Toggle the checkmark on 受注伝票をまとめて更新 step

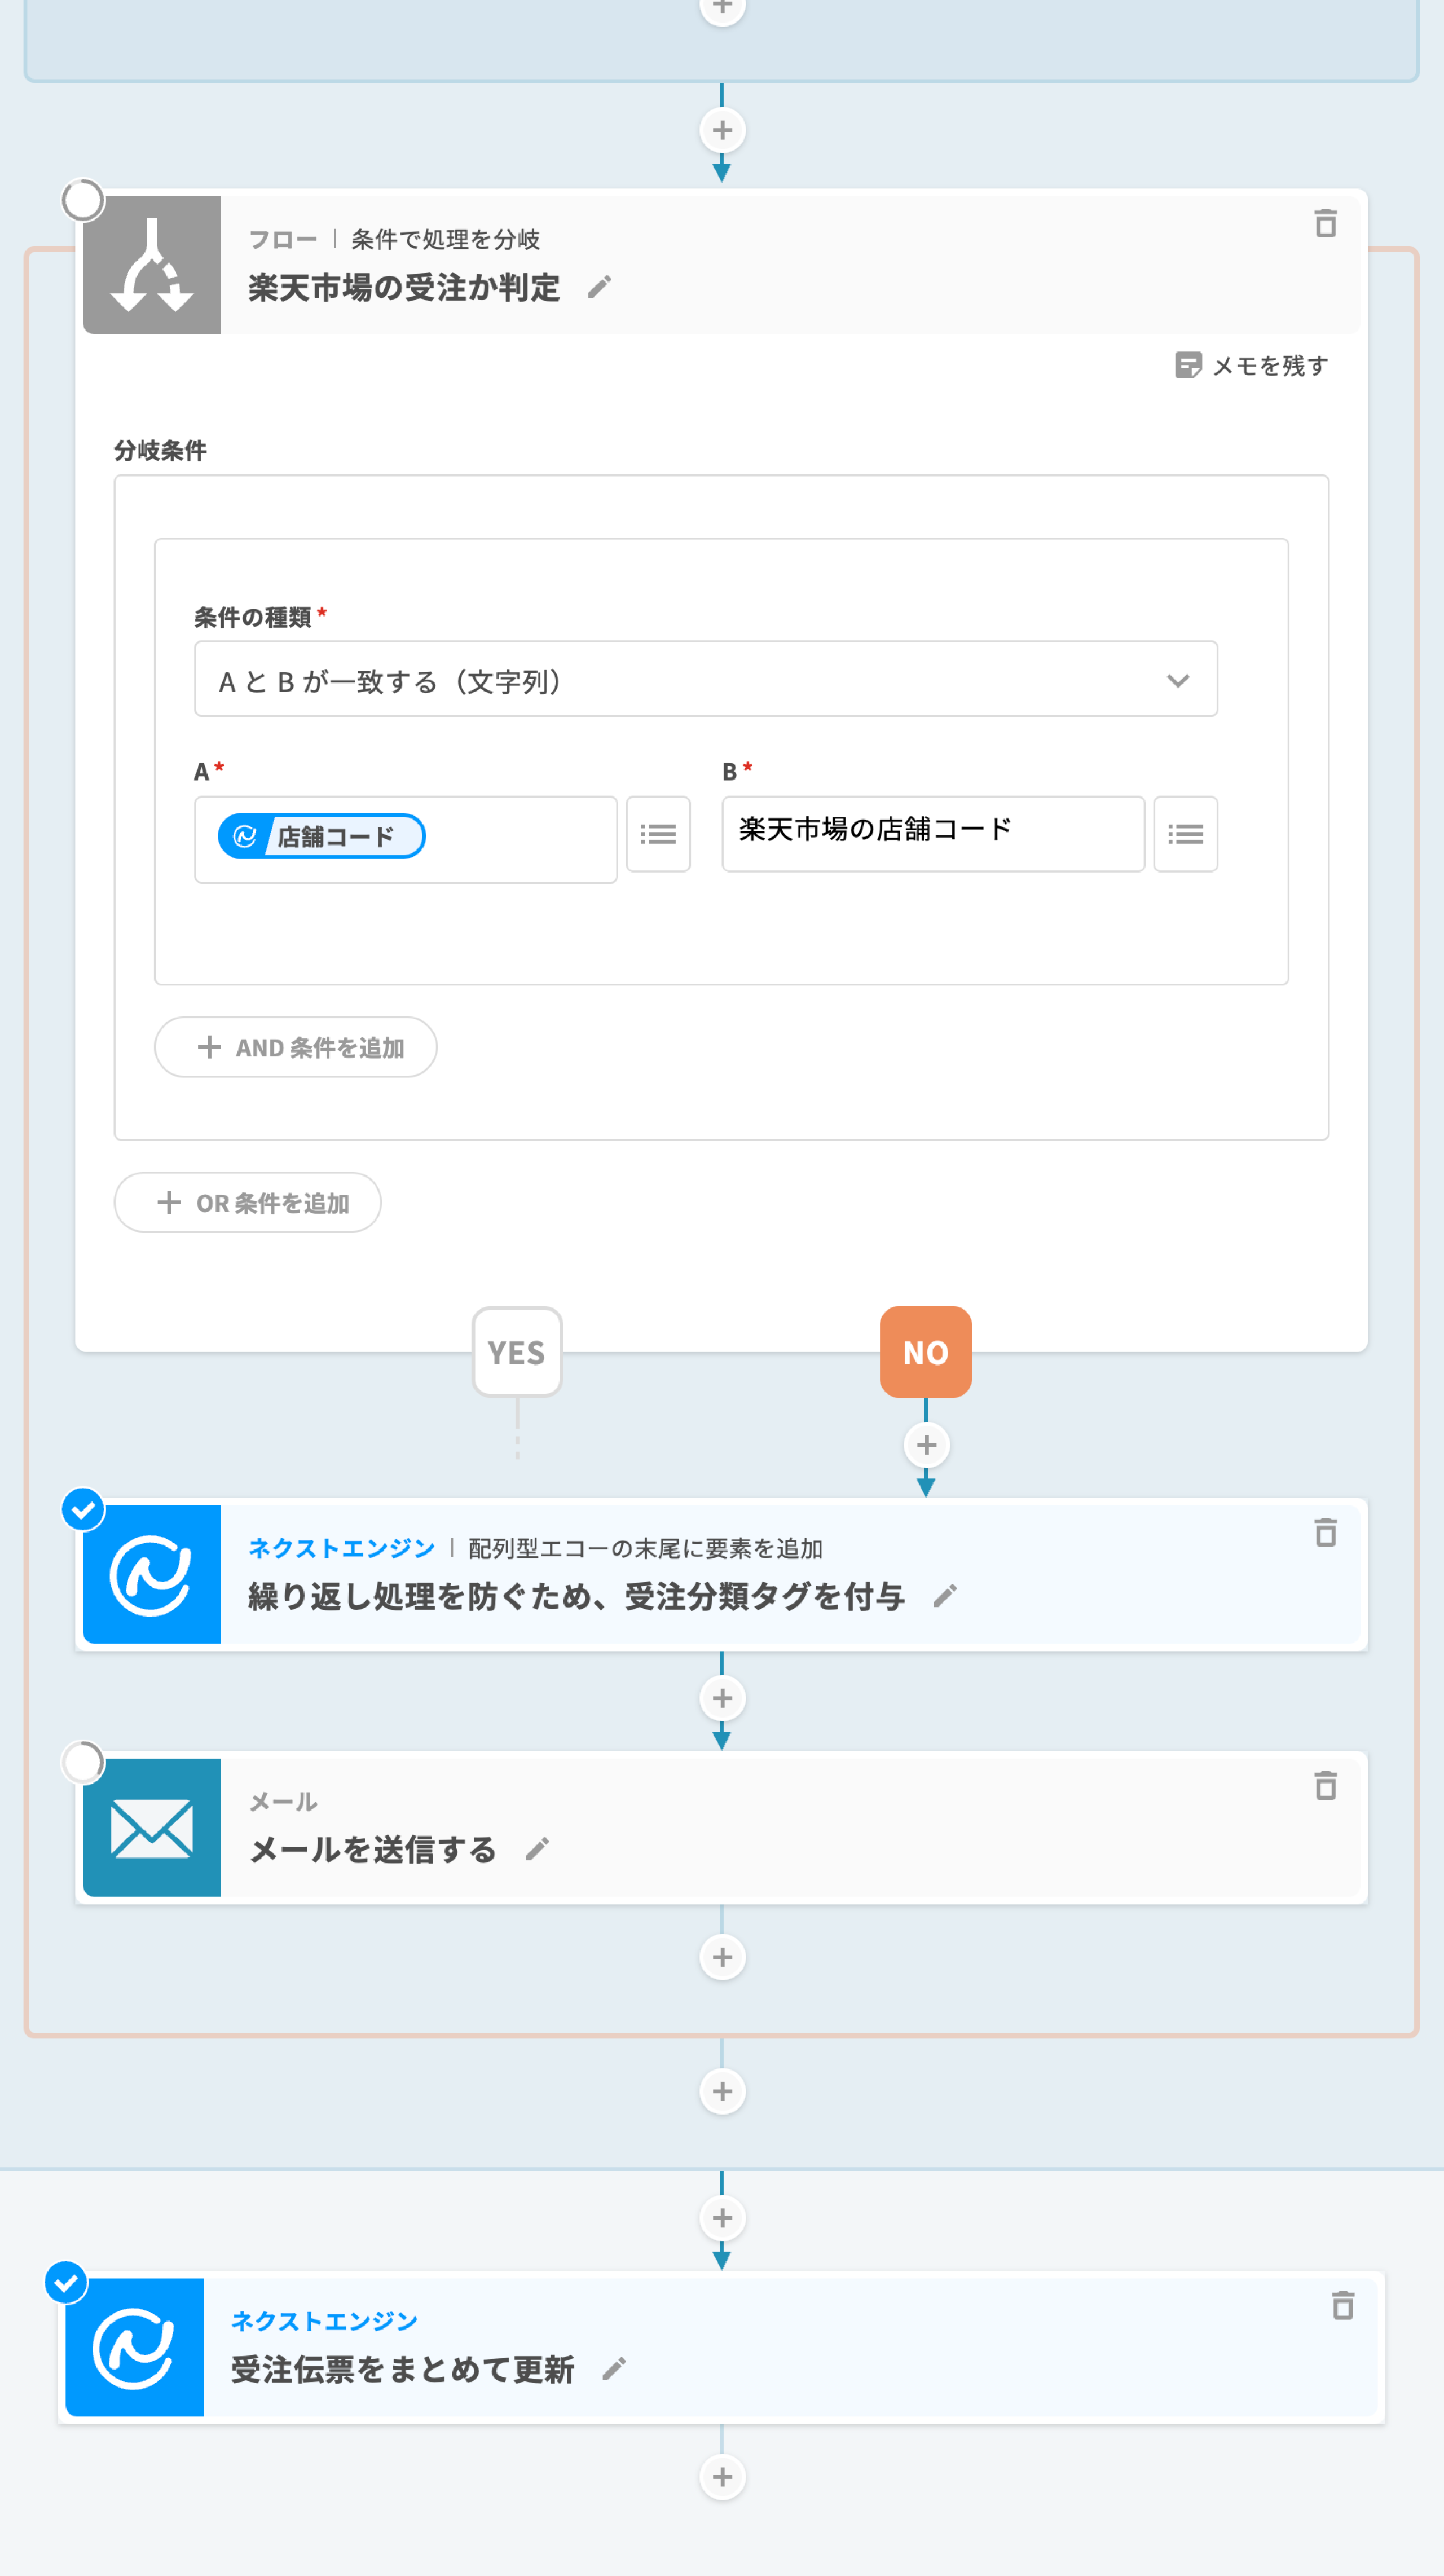click(67, 2283)
